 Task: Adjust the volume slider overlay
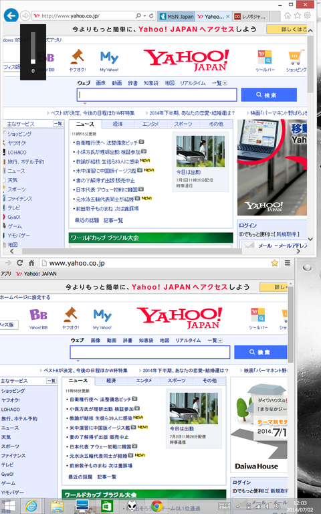33,48
